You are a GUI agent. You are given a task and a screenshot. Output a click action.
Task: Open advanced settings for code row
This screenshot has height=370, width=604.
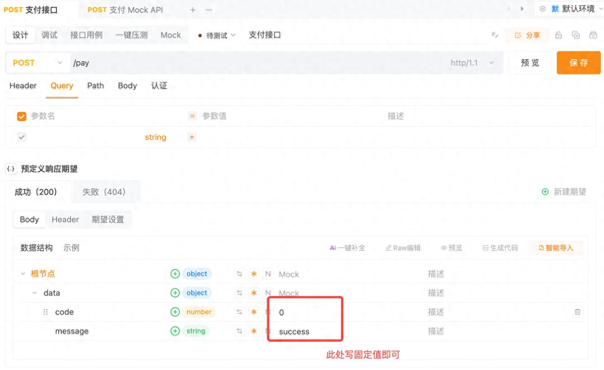(x=240, y=312)
